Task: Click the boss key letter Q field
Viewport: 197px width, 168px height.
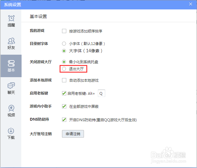Action: [x=102, y=93]
